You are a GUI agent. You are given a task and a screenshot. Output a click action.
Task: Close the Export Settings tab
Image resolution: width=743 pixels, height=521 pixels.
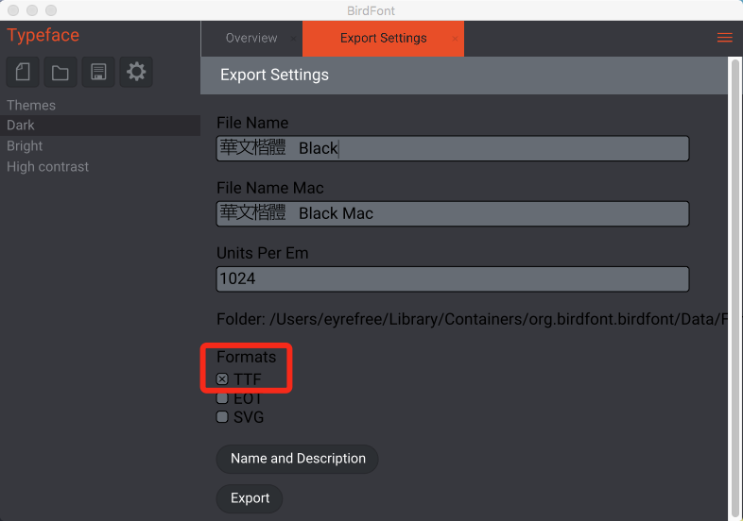(455, 39)
